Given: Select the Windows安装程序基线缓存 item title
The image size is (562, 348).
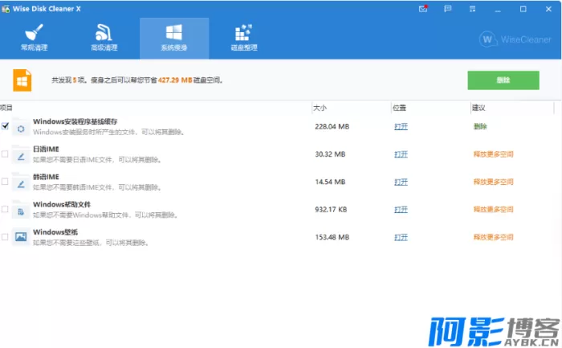Looking at the screenshot, I should click(75, 121).
